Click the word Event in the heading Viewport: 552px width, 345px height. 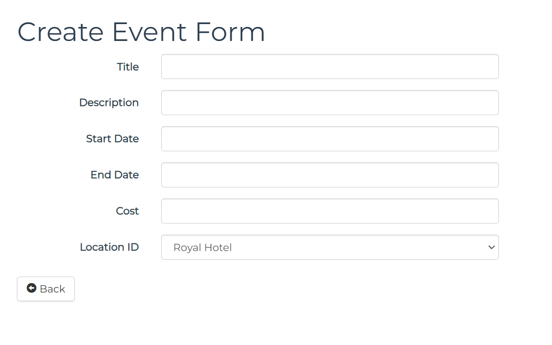150,32
